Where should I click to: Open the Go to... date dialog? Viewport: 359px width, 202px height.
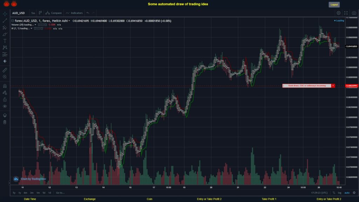(x=60, y=193)
